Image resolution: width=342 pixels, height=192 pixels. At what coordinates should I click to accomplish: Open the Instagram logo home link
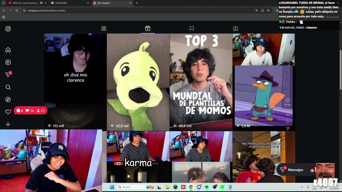(x=8, y=29)
